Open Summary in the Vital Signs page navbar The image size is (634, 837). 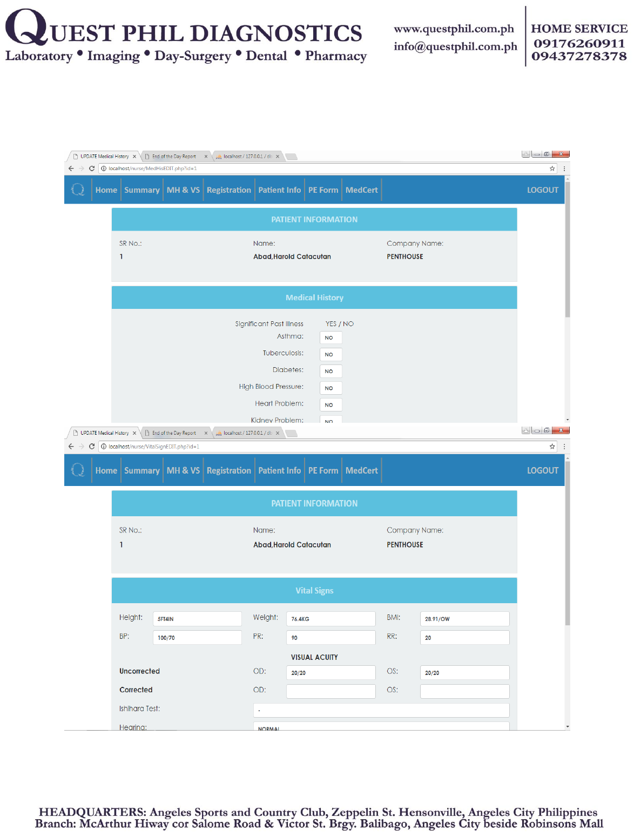[142, 470]
